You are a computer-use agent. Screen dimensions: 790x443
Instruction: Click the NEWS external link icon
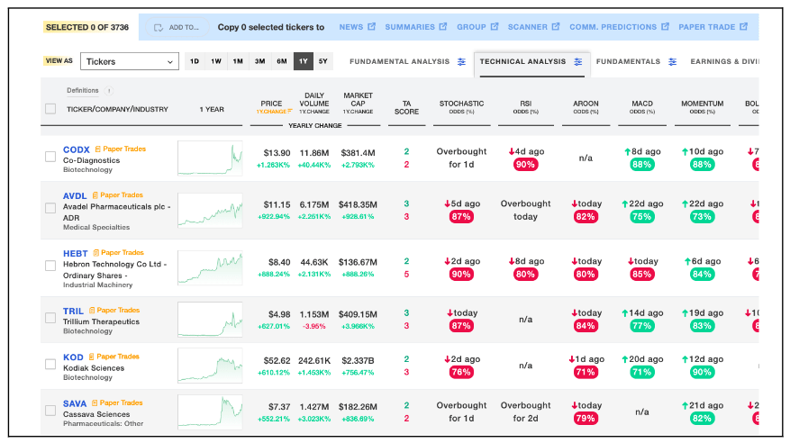(371, 27)
